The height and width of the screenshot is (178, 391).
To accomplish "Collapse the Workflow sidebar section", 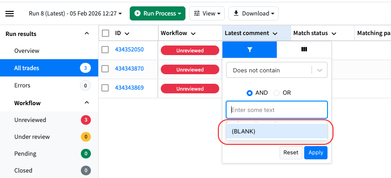I will pyautogui.click(x=86, y=102).
